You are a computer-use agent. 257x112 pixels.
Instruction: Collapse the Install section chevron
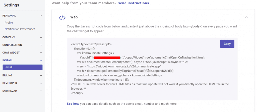(41, 60)
